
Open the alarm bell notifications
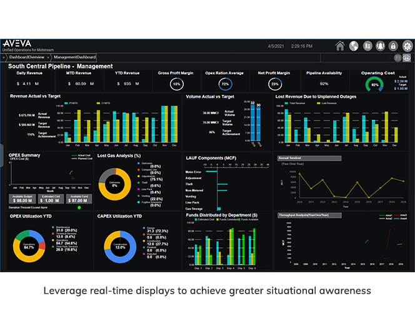[x=381, y=46]
